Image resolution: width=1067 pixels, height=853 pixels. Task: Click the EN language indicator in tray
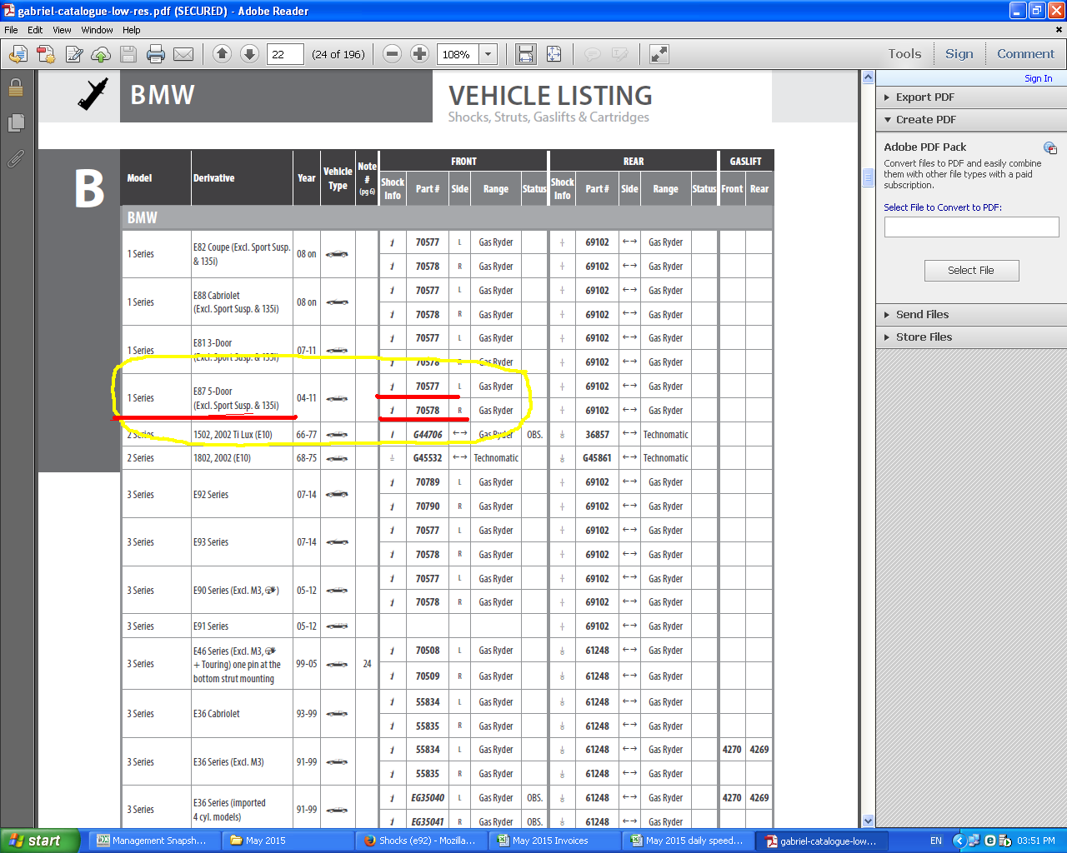pos(936,841)
